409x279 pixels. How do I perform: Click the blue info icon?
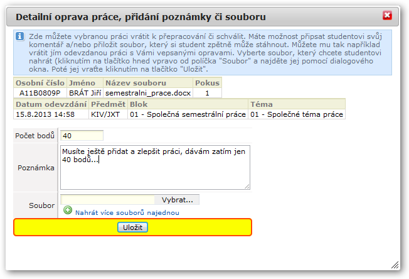coord(20,36)
